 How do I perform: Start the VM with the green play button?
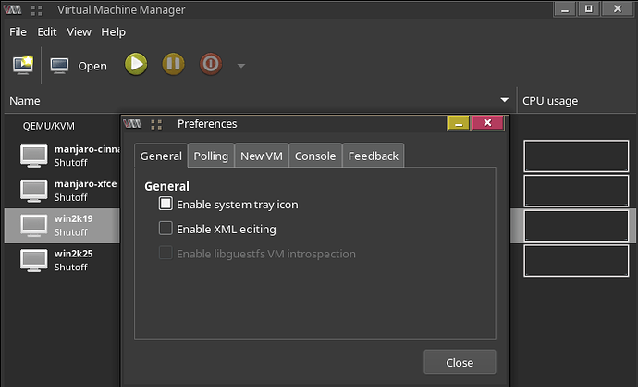(136, 65)
